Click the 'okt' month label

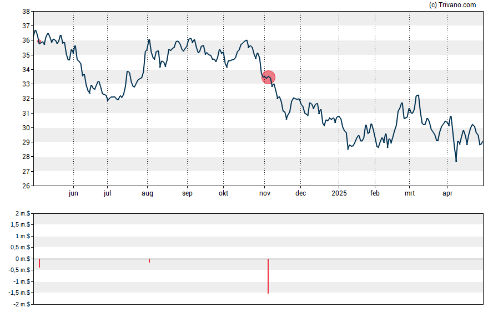[x=223, y=193]
